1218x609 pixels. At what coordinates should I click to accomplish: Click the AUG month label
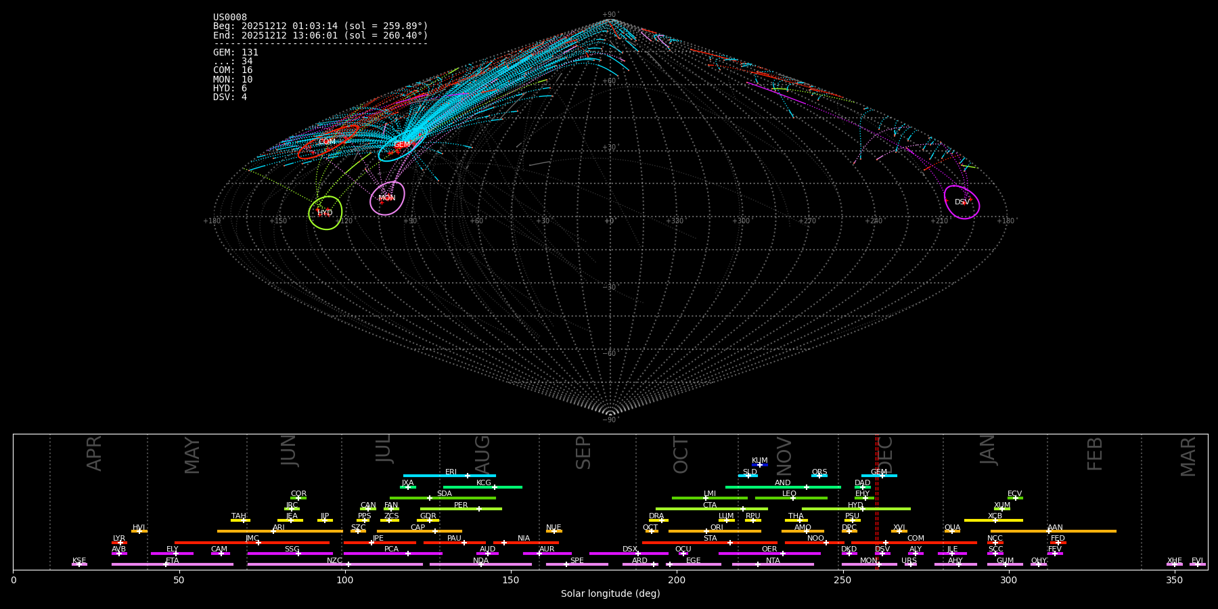pos(482,455)
